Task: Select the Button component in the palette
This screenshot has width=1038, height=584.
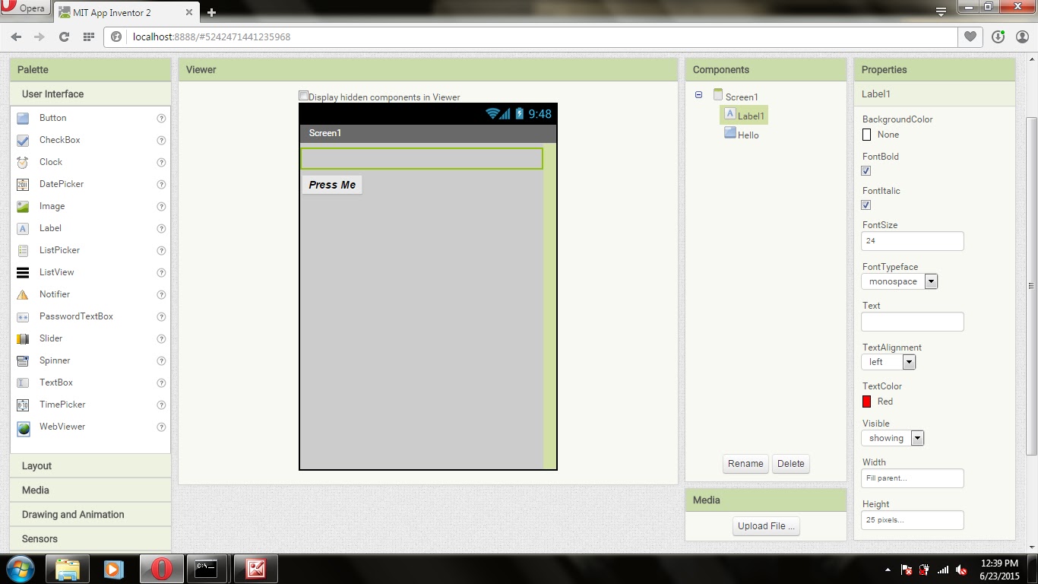Action: 52,118
